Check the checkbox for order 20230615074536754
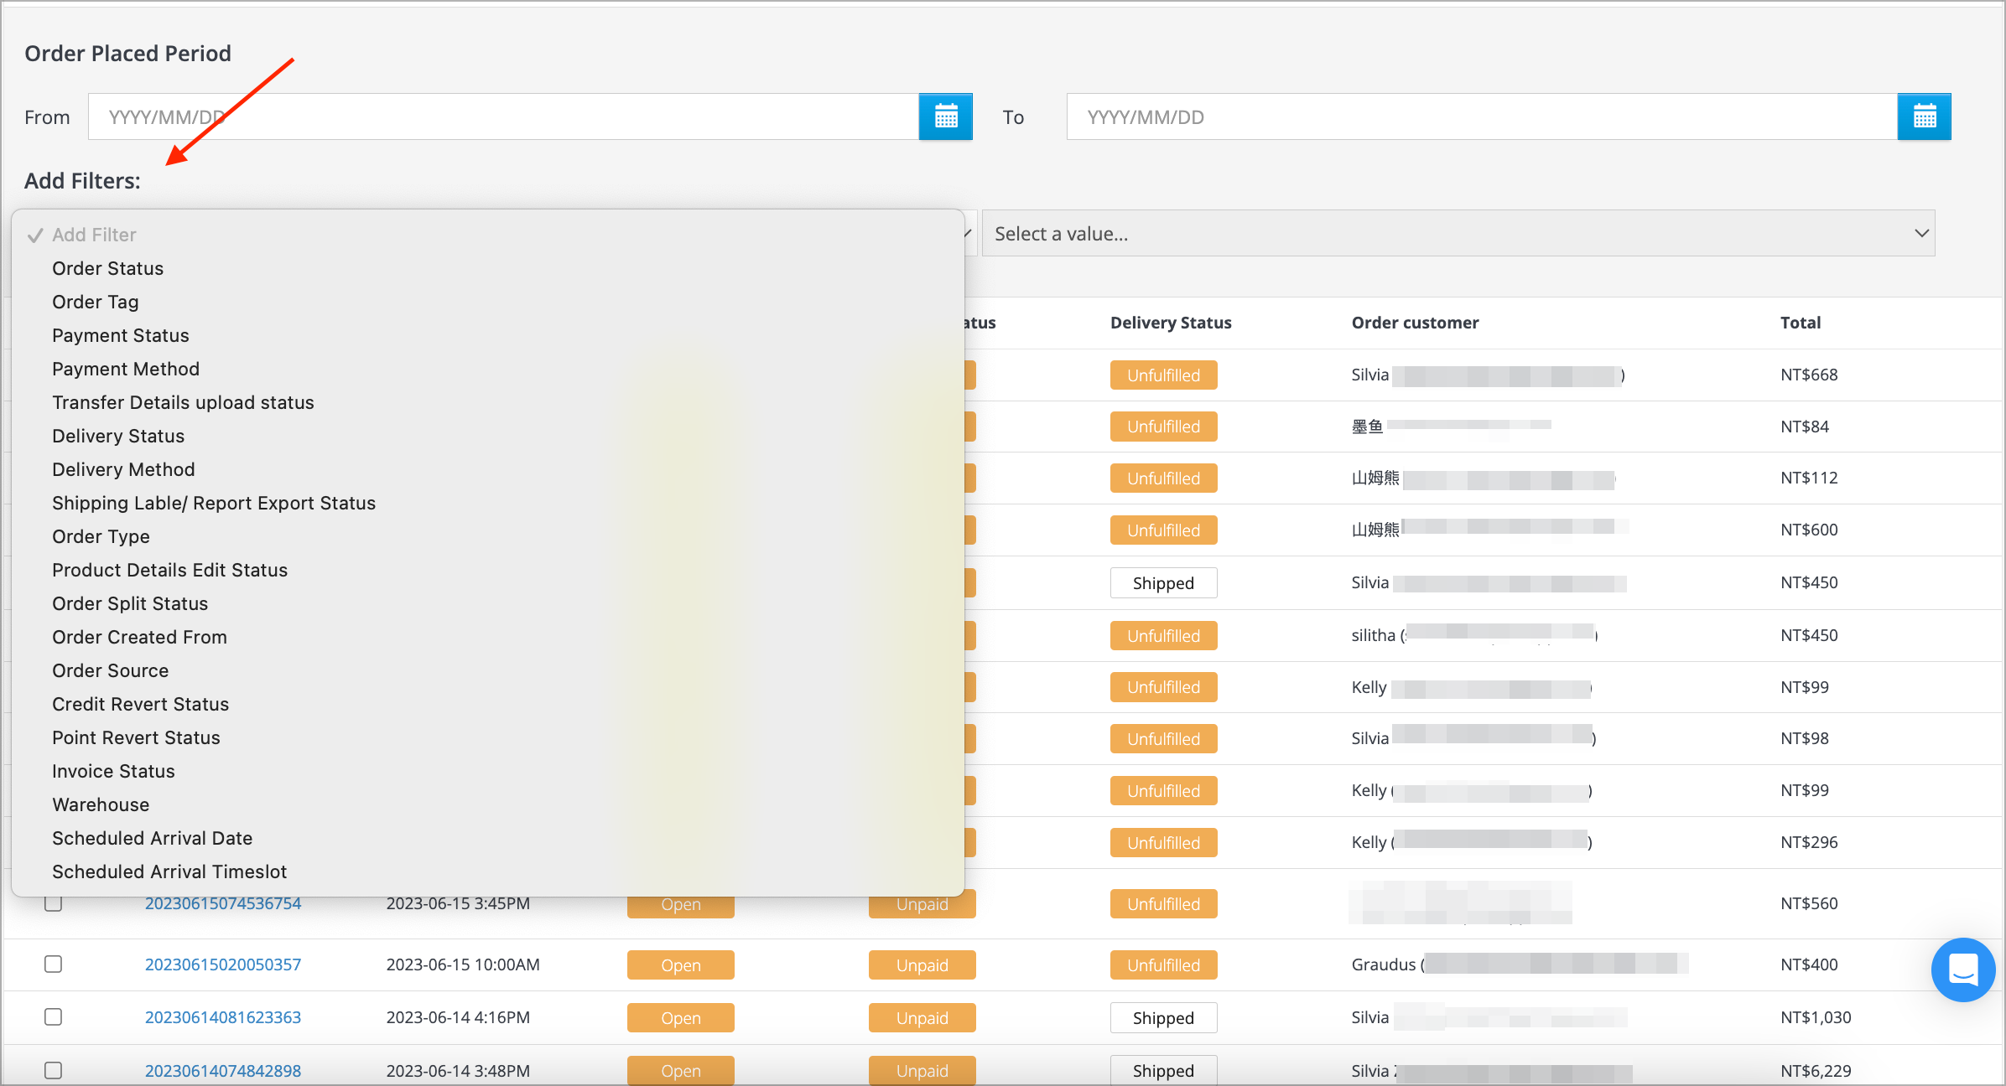The width and height of the screenshot is (2006, 1086). (53, 903)
